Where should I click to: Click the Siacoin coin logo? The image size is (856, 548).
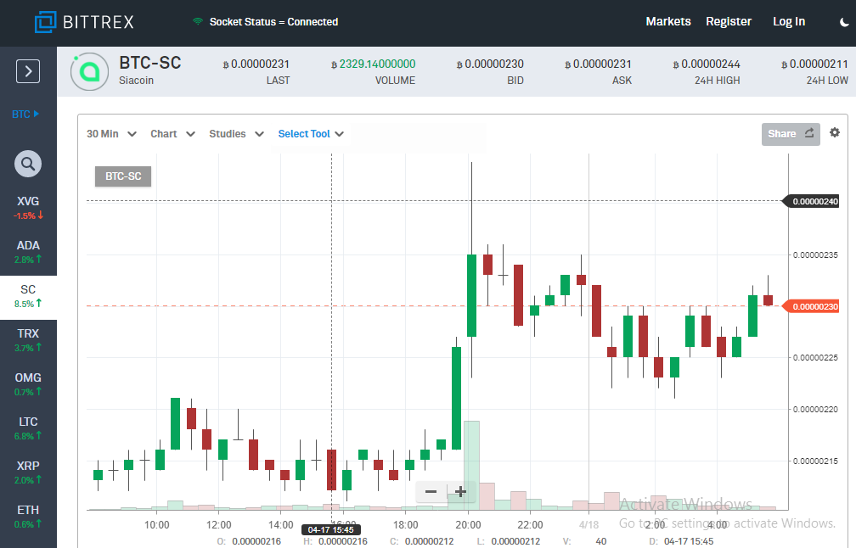89,71
